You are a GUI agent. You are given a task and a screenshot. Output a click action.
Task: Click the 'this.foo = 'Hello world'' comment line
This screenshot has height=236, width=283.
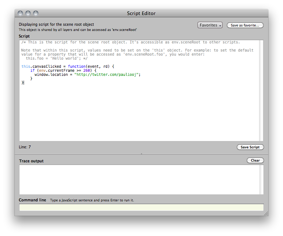(57, 59)
